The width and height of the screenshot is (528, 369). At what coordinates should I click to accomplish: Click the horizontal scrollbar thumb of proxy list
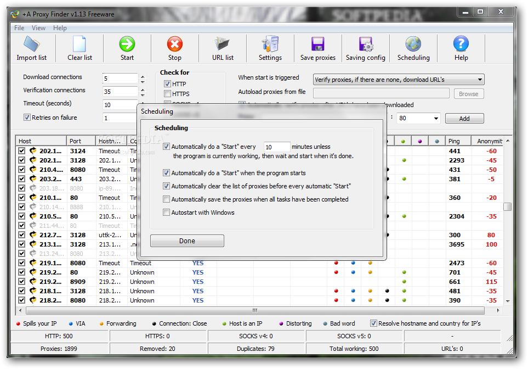coord(255,310)
